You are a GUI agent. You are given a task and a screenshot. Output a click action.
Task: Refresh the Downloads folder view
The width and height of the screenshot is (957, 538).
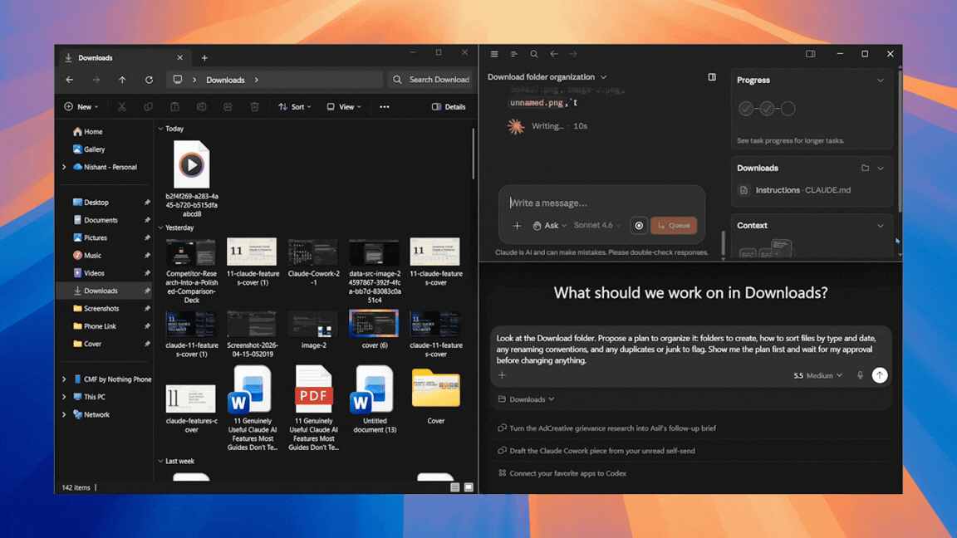(x=149, y=80)
